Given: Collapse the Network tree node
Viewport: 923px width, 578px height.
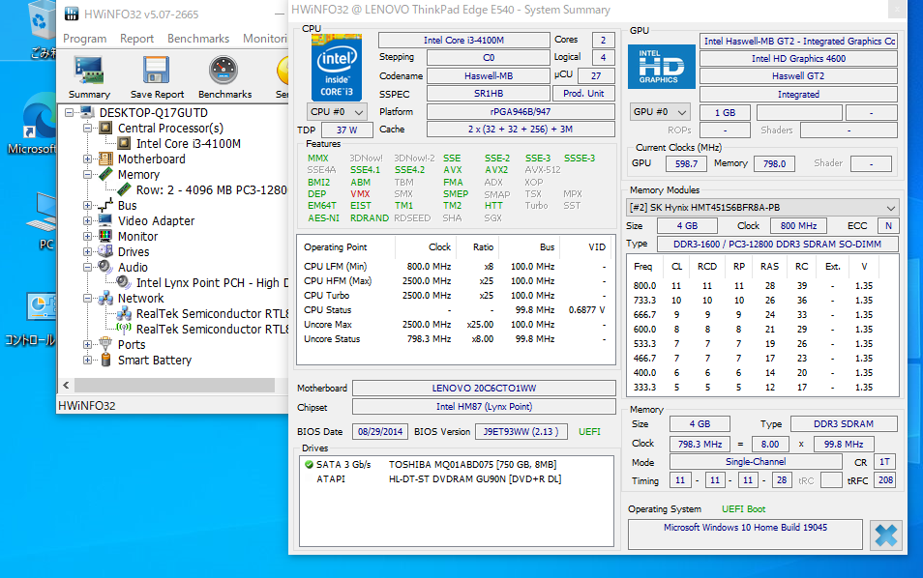Looking at the screenshot, I should (x=88, y=299).
